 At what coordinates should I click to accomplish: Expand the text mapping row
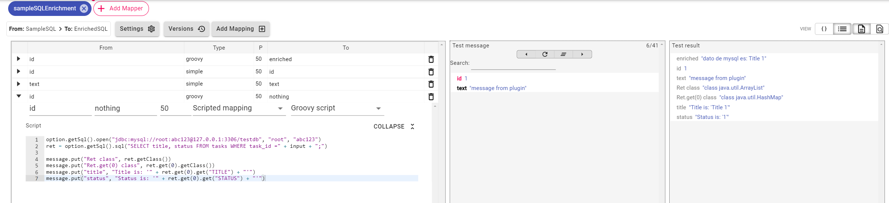[19, 84]
